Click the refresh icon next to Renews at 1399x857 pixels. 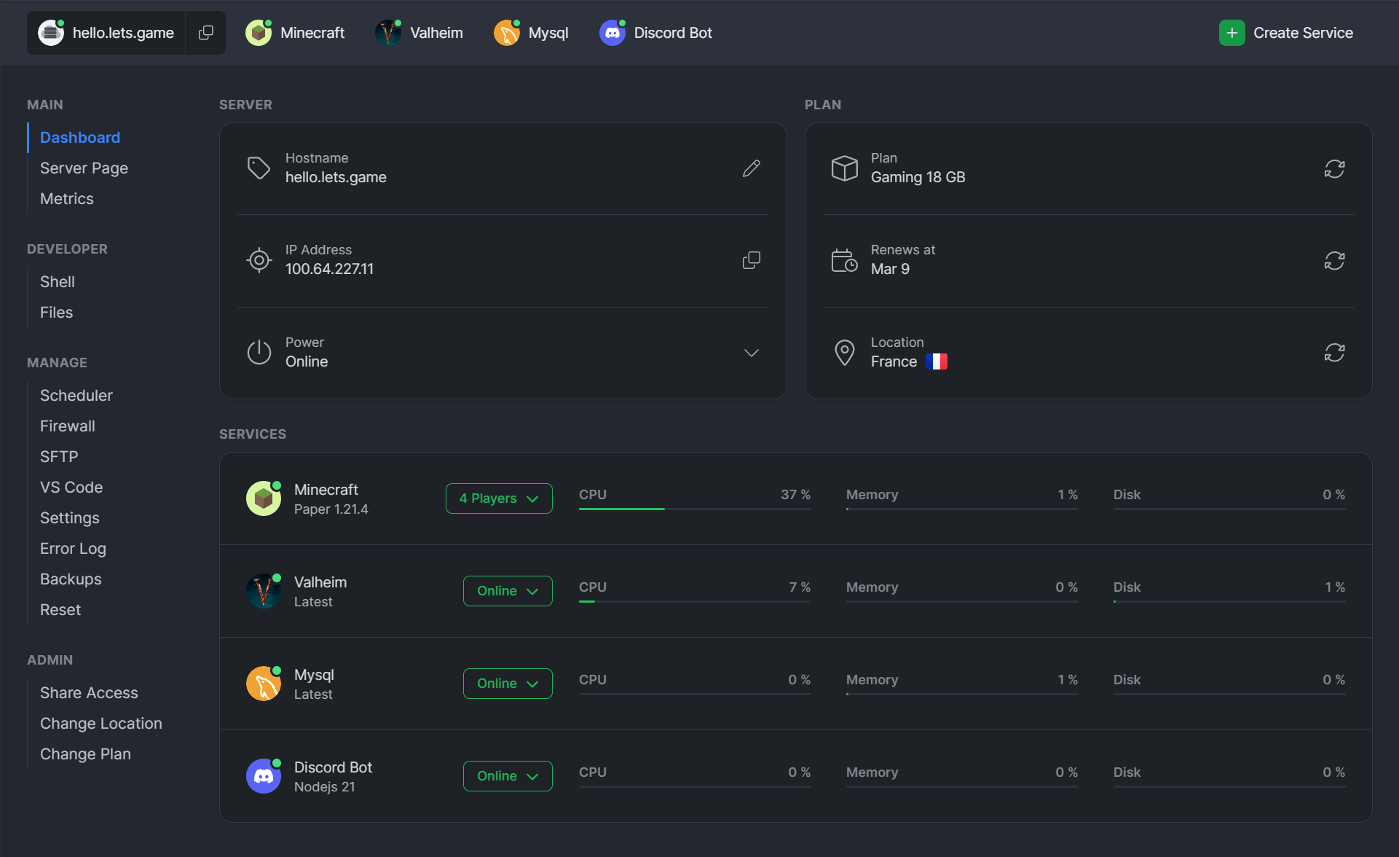tap(1333, 260)
